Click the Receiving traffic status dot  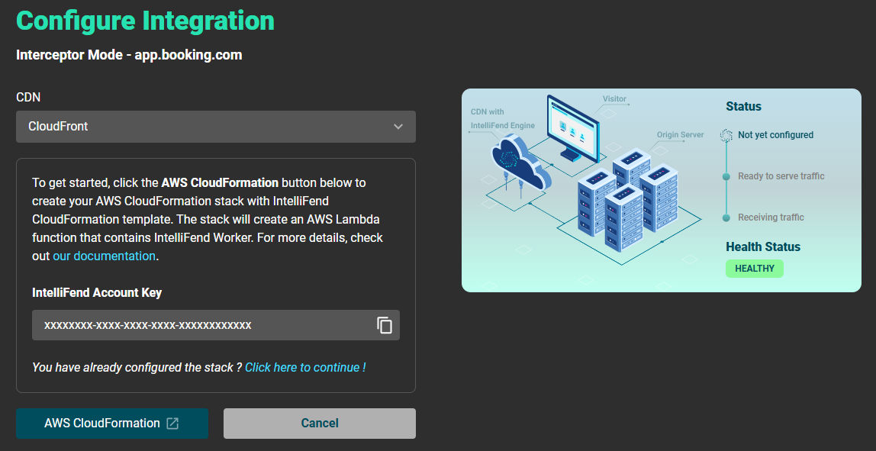coord(726,217)
